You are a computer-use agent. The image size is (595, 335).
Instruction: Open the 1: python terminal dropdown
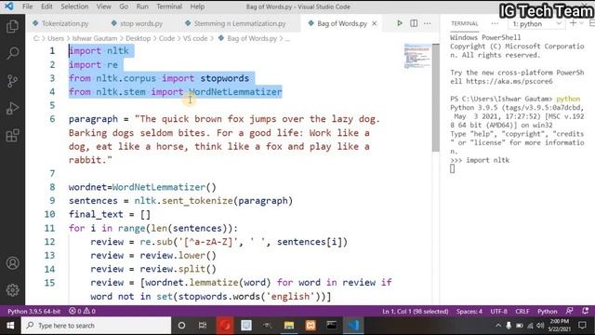tap(536, 23)
